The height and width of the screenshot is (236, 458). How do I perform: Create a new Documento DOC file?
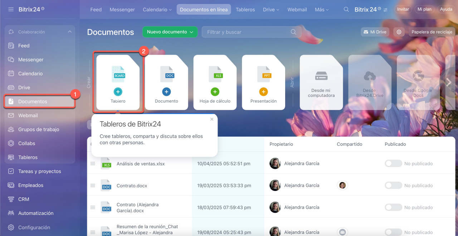coord(166,82)
